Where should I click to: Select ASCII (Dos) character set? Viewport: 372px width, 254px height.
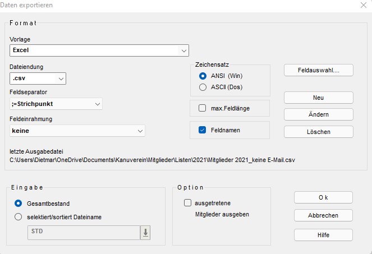[203, 87]
